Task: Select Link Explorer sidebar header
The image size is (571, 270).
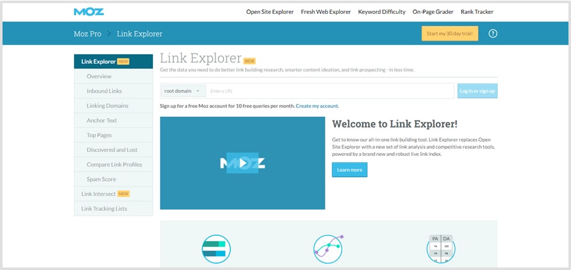Action: 113,61
